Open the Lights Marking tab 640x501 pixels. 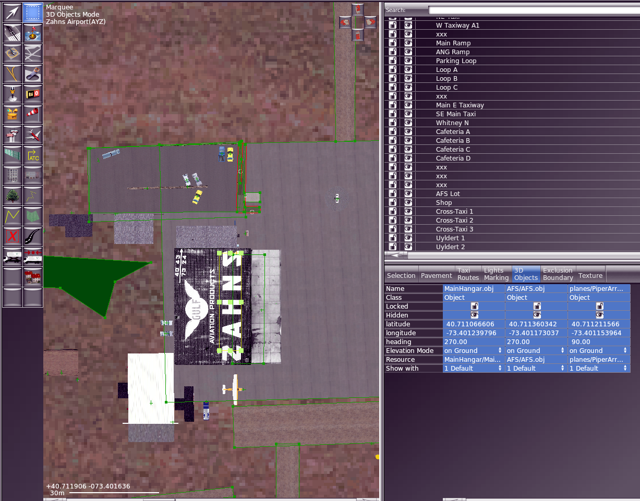496,274
